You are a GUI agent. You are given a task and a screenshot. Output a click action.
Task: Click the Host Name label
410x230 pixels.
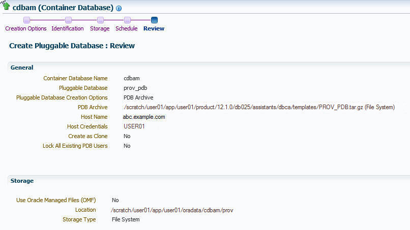94,117
